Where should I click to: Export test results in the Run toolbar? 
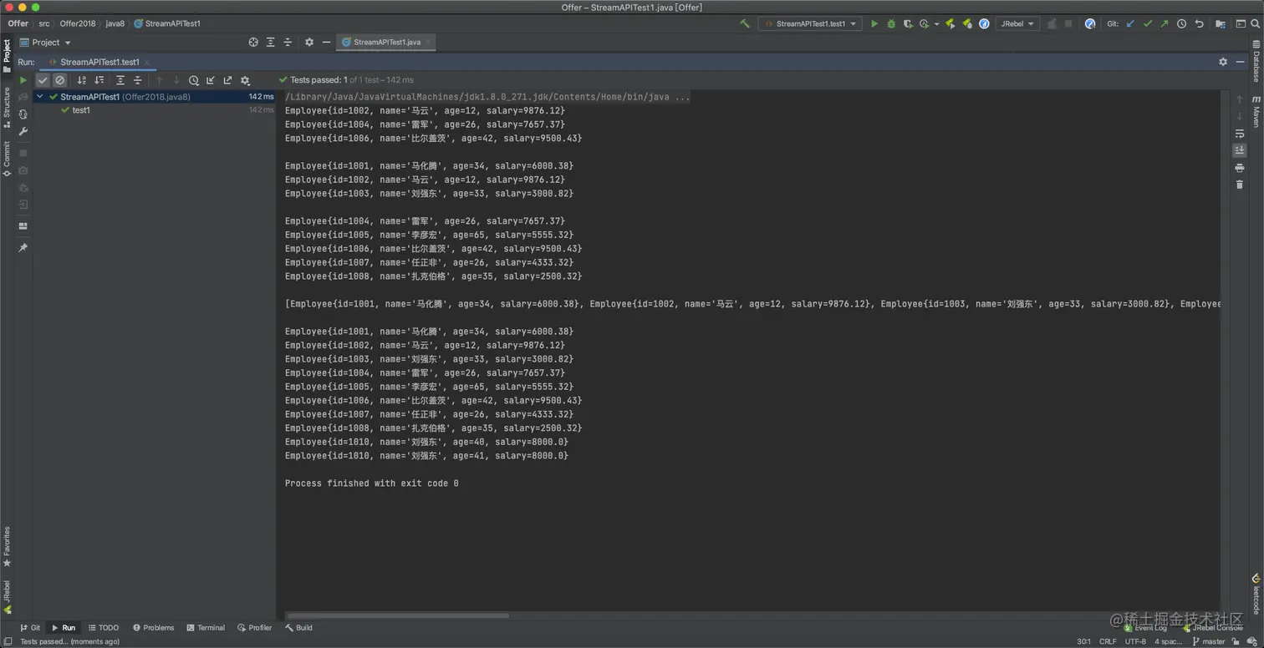[227, 80]
